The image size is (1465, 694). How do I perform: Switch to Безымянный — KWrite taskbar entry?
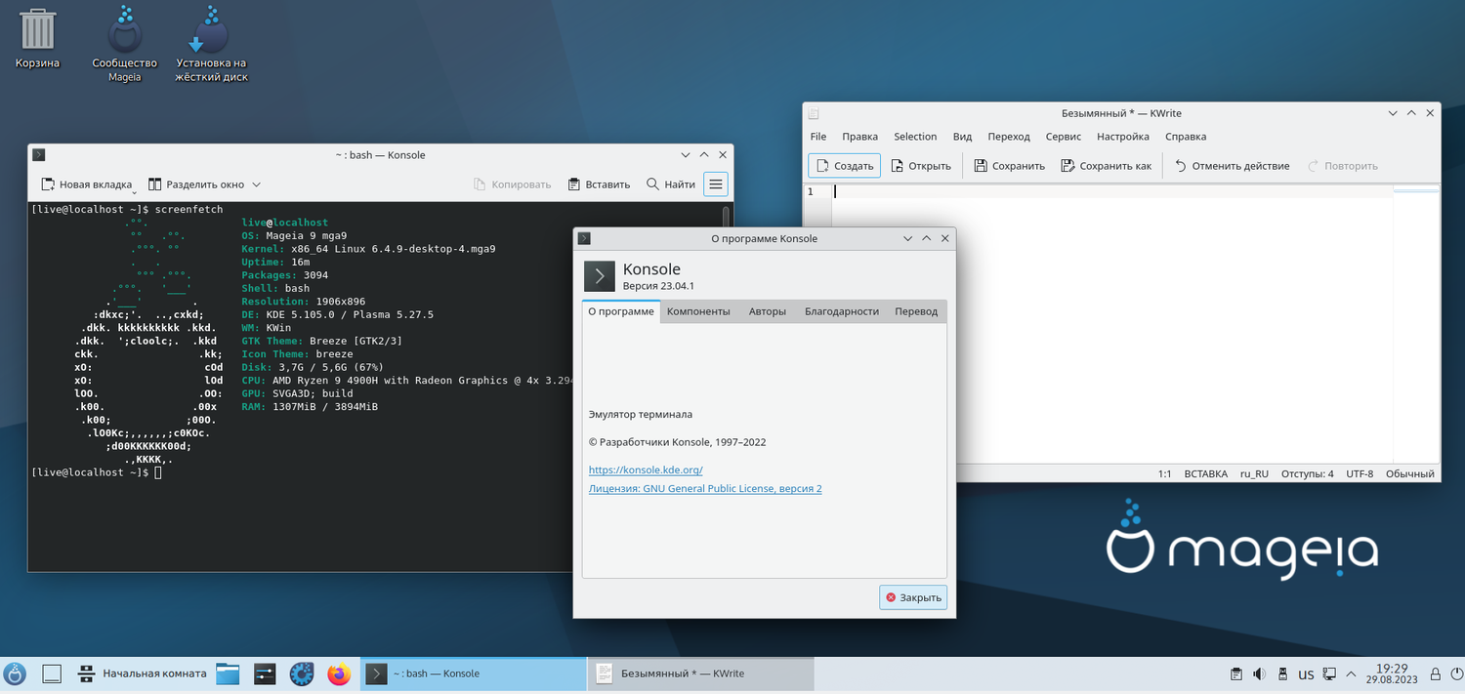[701, 674]
